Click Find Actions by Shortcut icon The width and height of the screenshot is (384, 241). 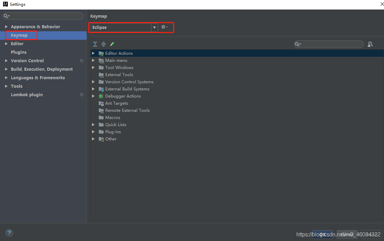point(370,44)
